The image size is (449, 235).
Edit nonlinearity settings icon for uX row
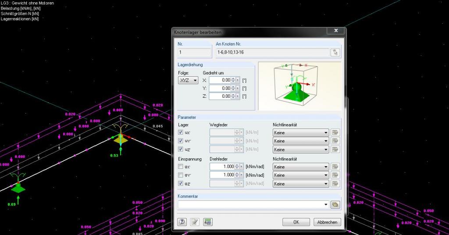pyautogui.click(x=335, y=132)
